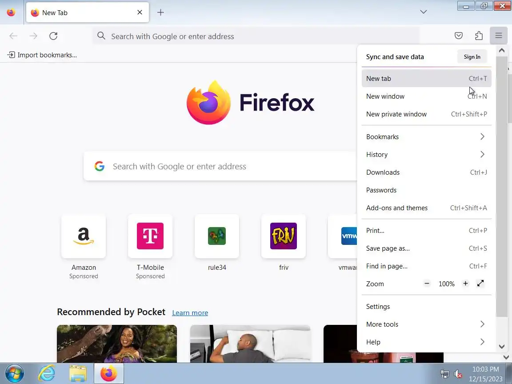Increase zoom with plus button

(x=465, y=284)
